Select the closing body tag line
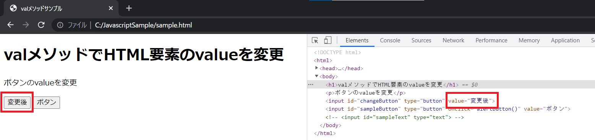 coord(330,126)
